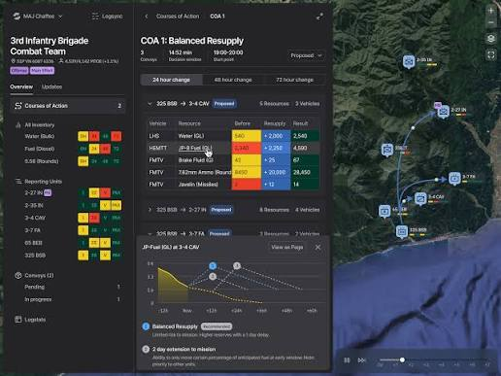501x376 pixels.
Task: Click the Courses of Action route icon
Action: [x=18, y=106]
